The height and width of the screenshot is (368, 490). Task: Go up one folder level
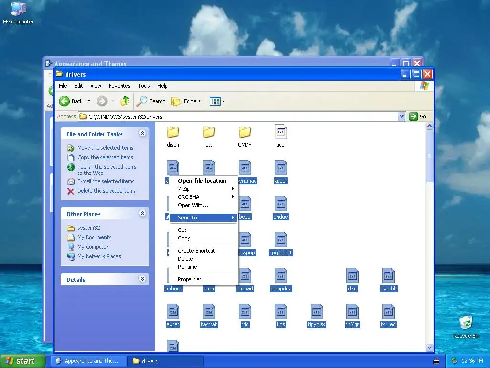[x=125, y=101]
